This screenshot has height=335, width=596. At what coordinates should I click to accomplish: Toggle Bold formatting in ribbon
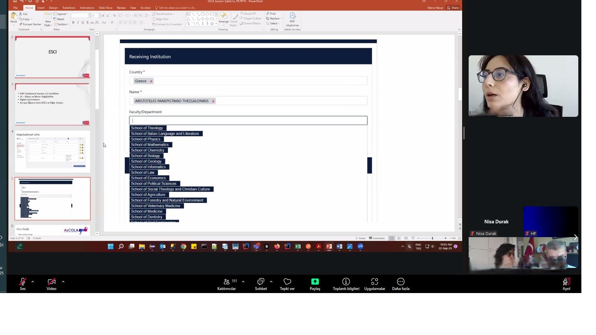tap(73, 22)
